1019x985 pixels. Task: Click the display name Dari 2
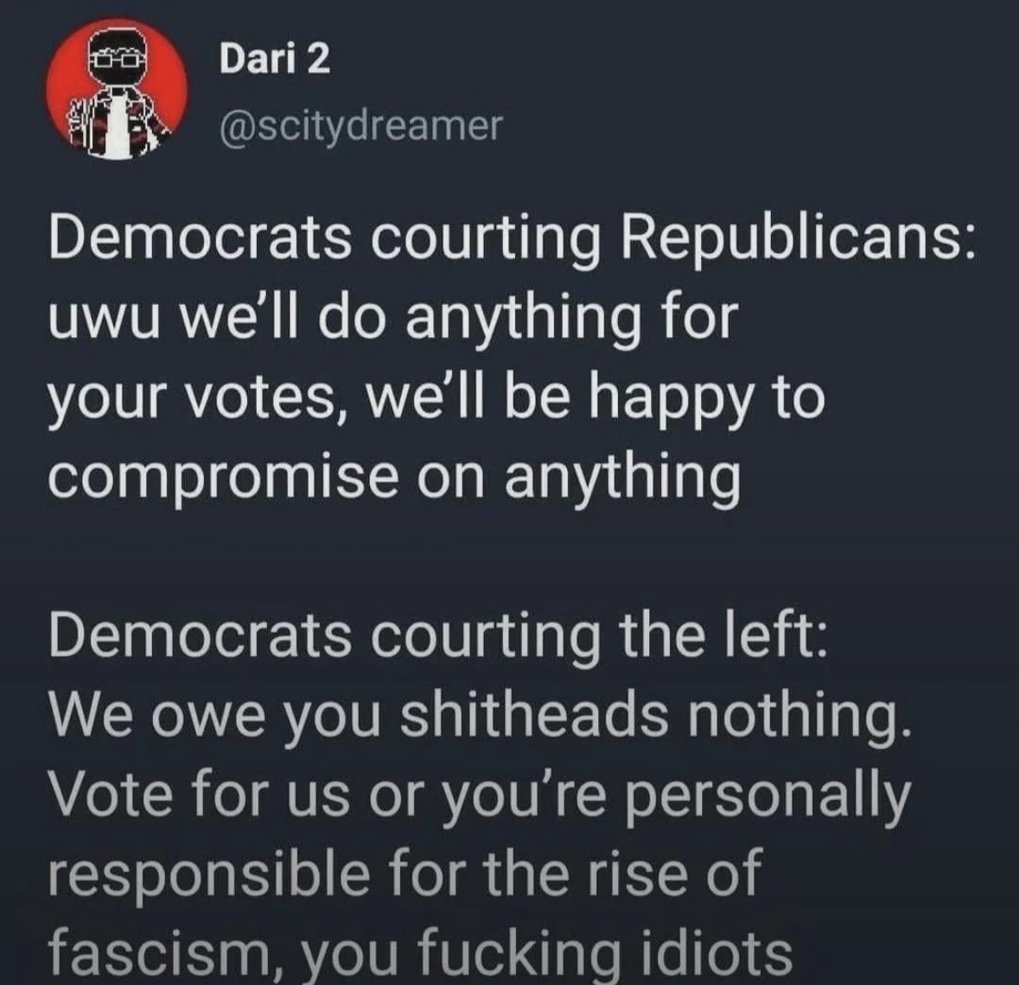coord(274,60)
